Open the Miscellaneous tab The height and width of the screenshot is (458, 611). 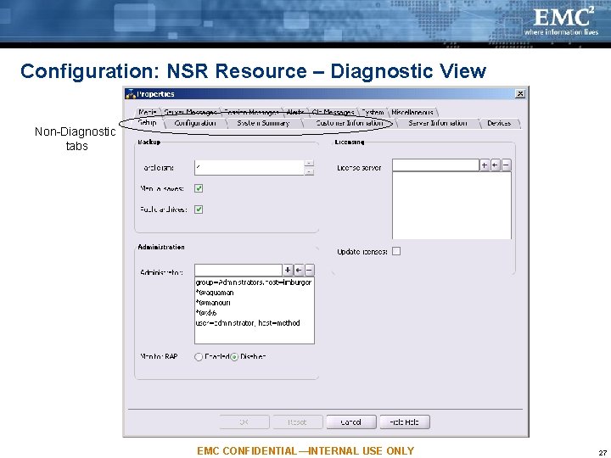coord(412,112)
